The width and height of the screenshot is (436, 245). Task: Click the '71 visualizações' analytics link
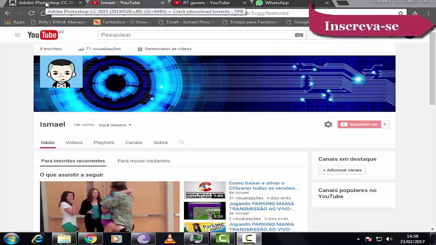click(99, 49)
